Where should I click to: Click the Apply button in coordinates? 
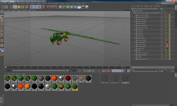[x=125, y=83]
